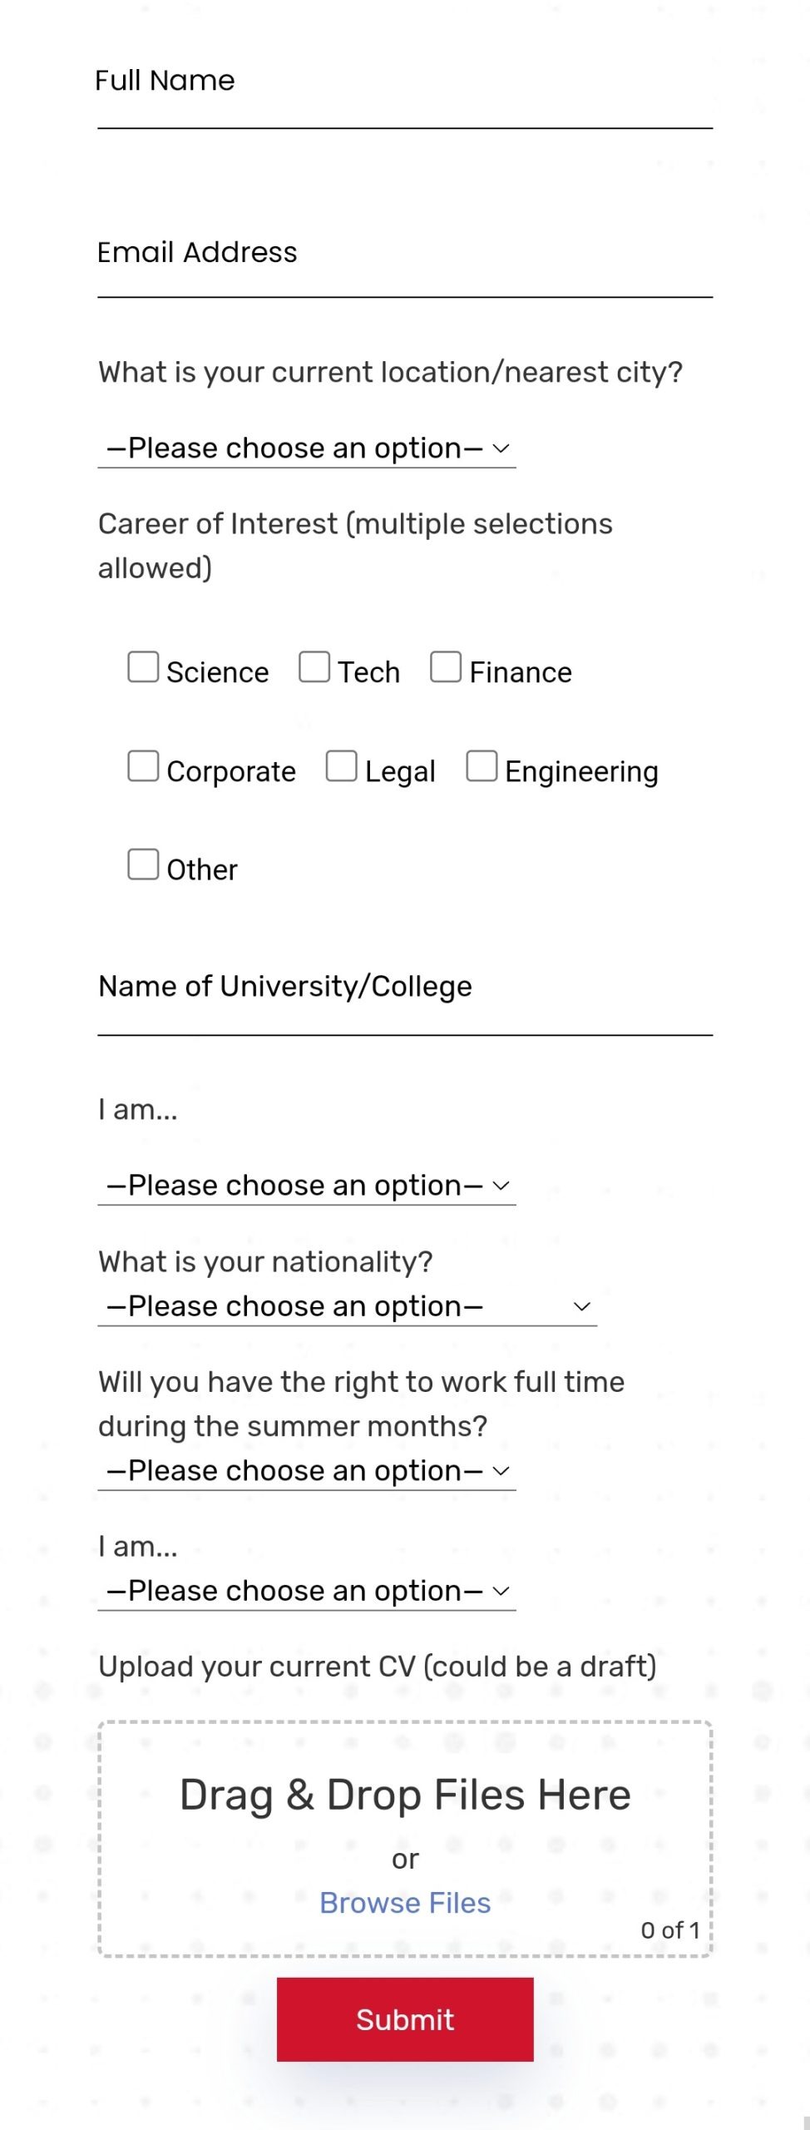810x2130 pixels.
Task: Click the Browse Files link
Action: (x=405, y=1903)
